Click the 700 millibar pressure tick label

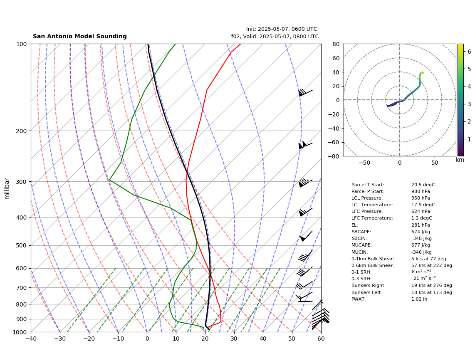(21, 287)
